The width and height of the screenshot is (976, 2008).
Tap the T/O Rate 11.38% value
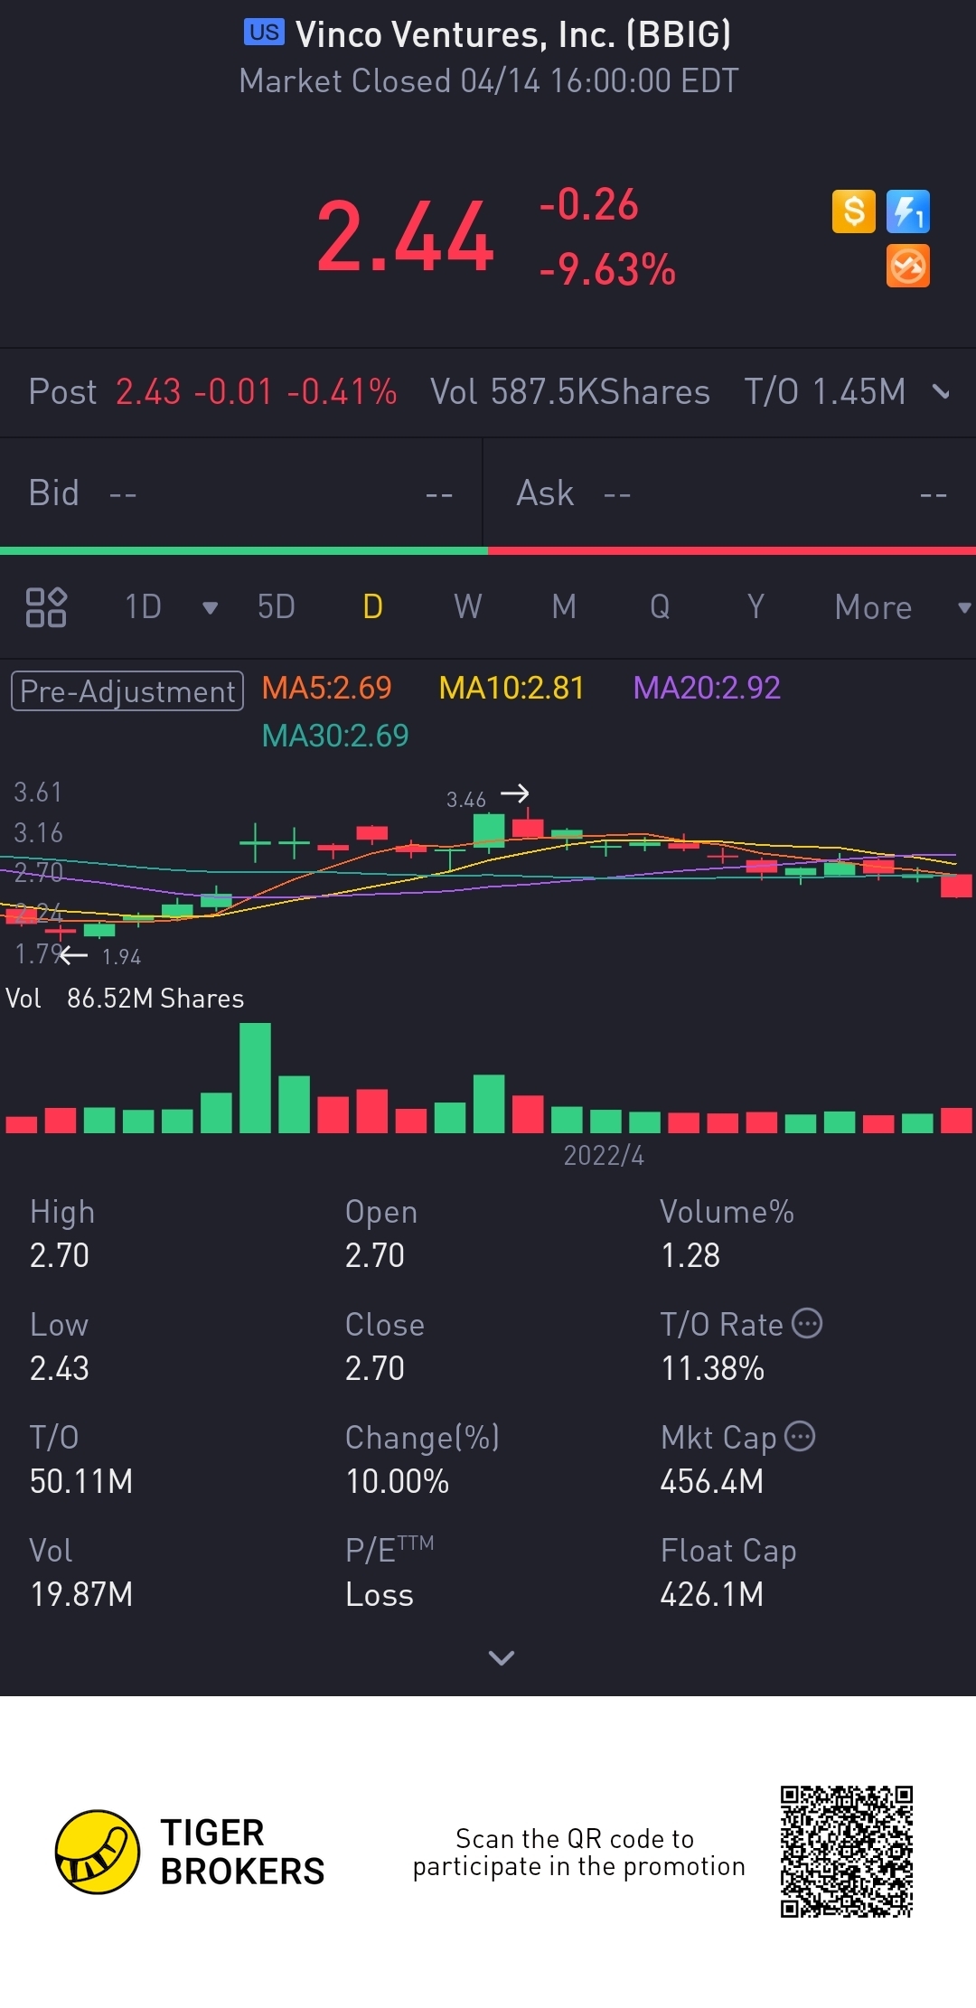(713, 1368)
